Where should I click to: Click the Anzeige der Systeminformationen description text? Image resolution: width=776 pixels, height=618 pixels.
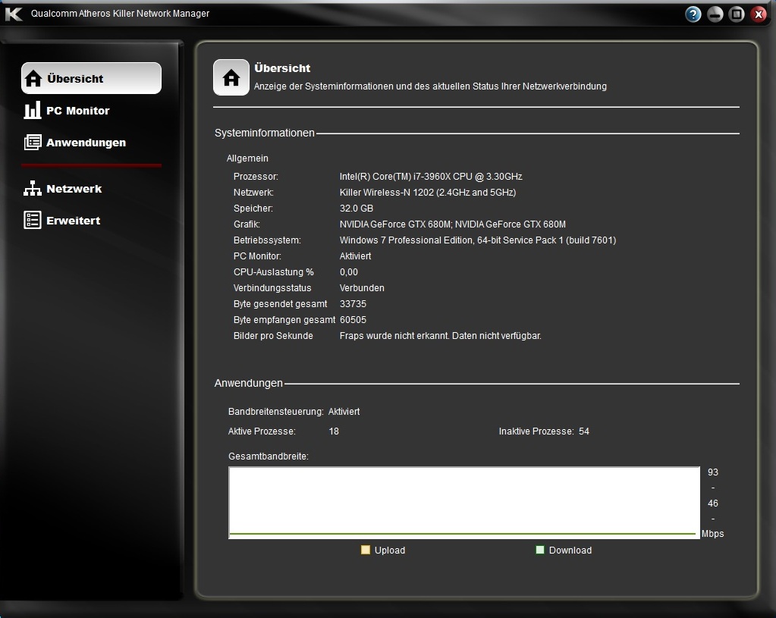tap(430, 86)
